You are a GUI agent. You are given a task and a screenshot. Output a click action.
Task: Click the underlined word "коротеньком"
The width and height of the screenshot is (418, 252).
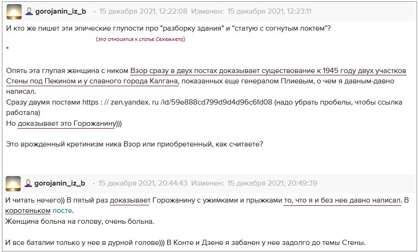(x=28, y=211)
